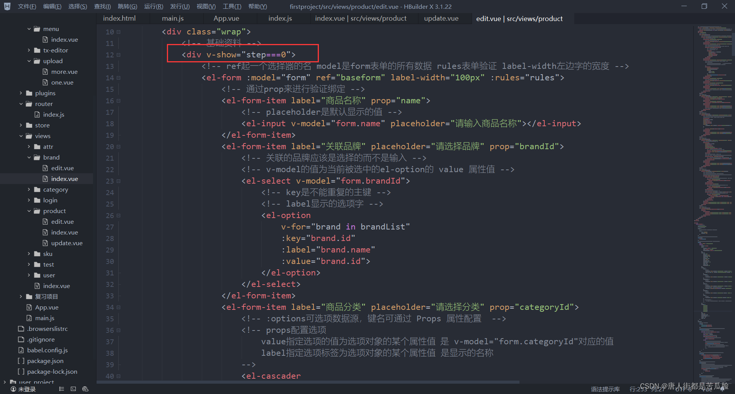Screen dimensions: 735x394
Task: Collapse the router folder
Action: (x=21, y=104)
